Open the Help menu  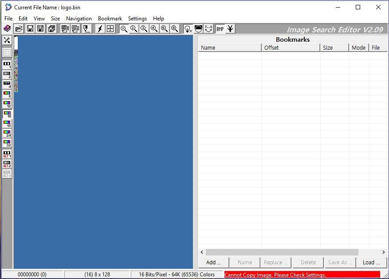pyautogui.click(x=158, y=19)
